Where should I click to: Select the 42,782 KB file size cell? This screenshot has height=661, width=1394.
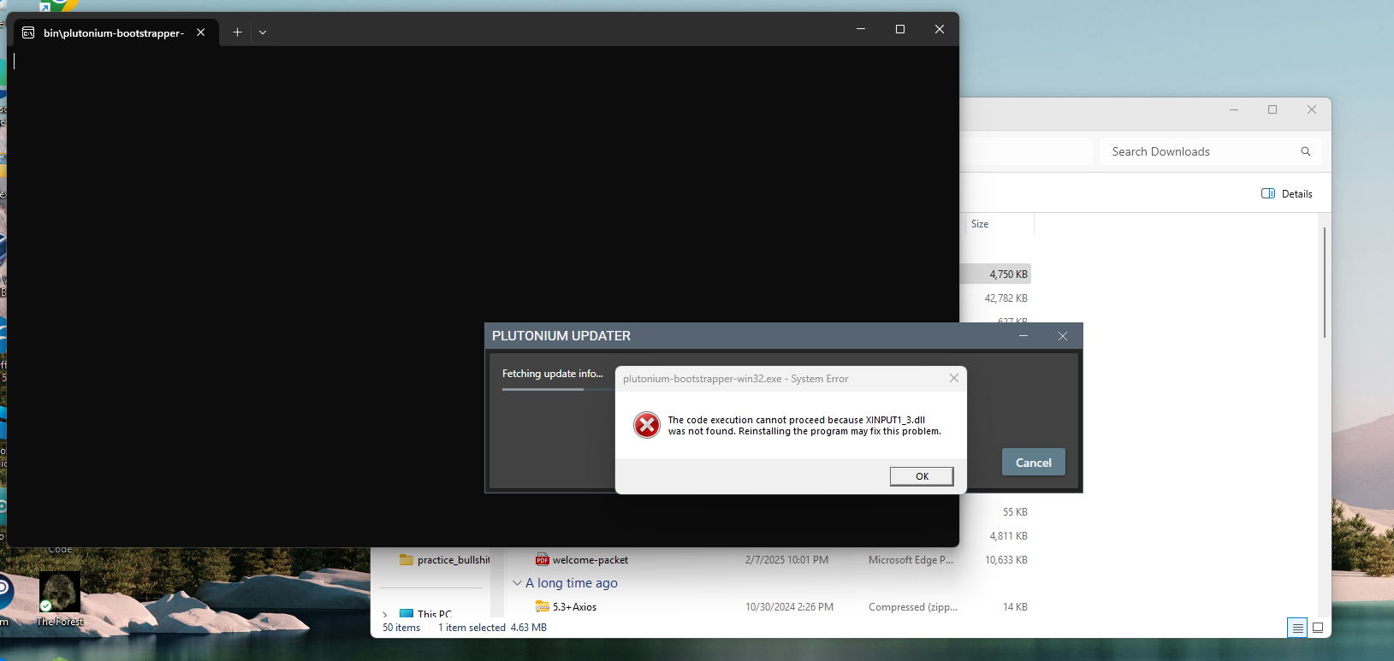[1005, 298]
